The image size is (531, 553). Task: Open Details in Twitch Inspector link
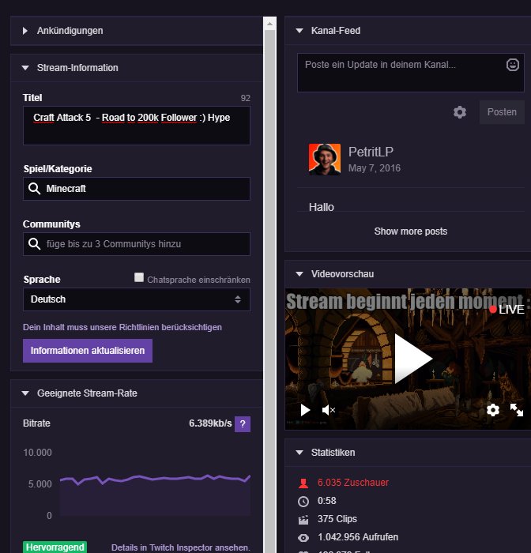(x=180, y=547)
